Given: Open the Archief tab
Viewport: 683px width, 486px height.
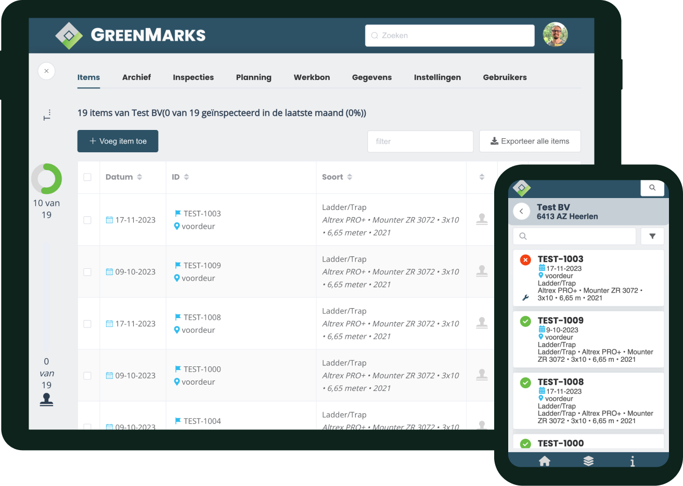Looking at the screenshot, I should 136,77.
